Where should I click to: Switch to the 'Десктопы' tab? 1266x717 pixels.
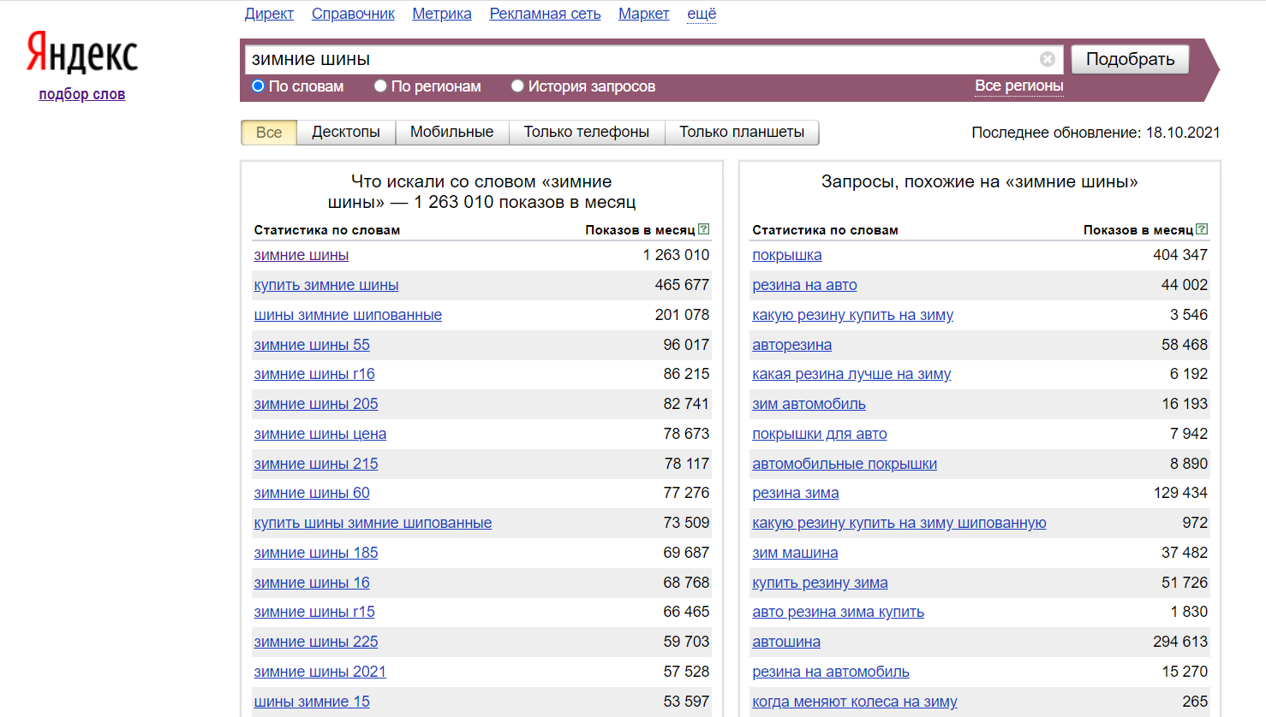(x=346, y=133)
